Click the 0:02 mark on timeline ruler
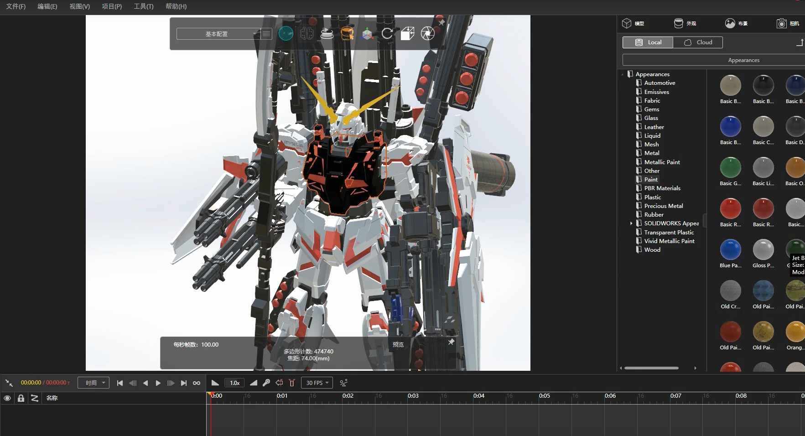Viewport: 805px width, 436px height. point(348,396)
